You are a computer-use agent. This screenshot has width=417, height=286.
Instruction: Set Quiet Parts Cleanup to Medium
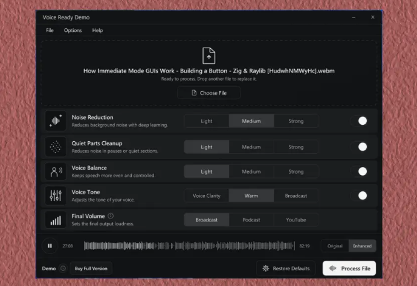click(x=251, y=147)
